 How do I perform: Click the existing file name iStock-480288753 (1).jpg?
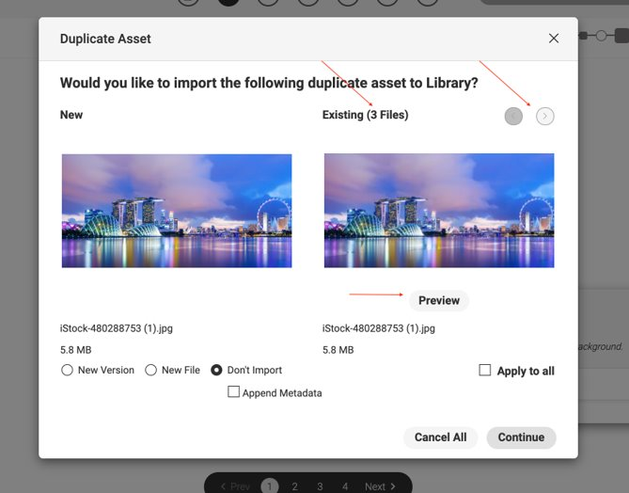(379, 328)
